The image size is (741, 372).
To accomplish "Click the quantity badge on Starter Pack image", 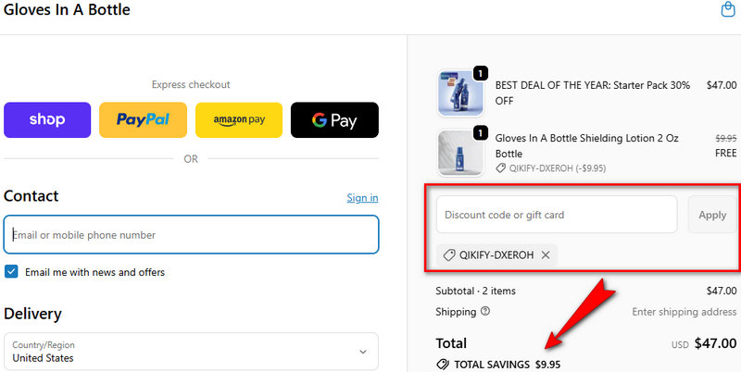I will (481, 73).
